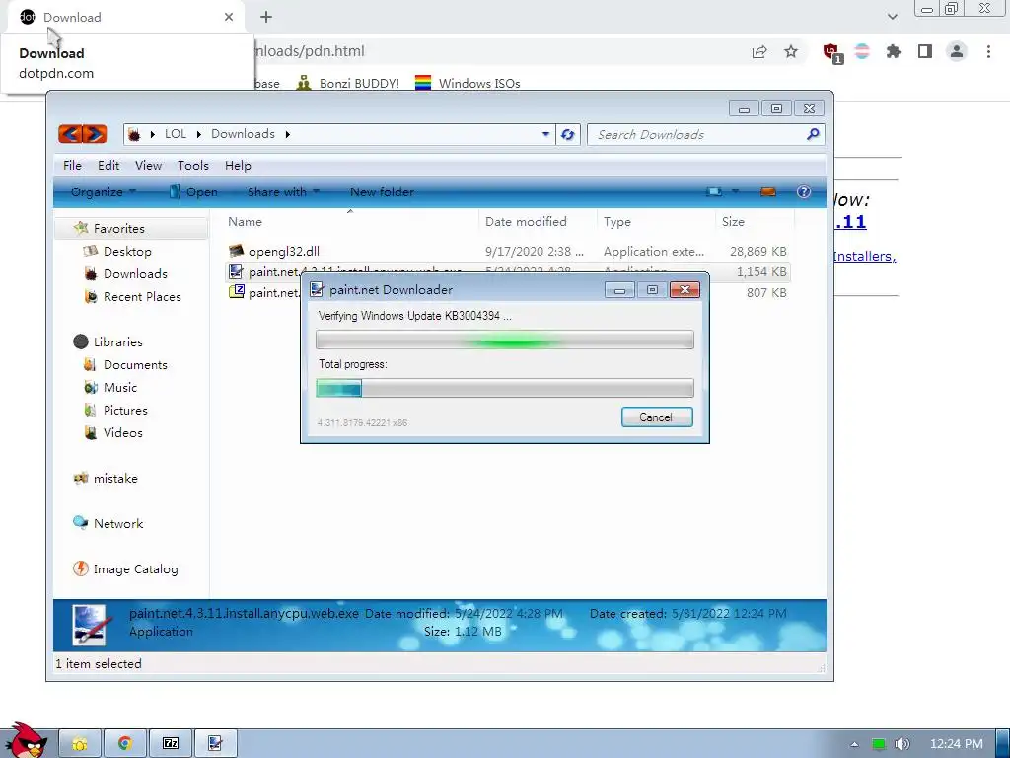The height and width of the screenshot is (758, 1010).
Task: Open Windows ISOs bookmark
Action: point(468,83)
